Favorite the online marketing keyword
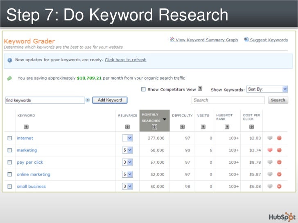Screen dimensions: 298x223 coord(270,174)
